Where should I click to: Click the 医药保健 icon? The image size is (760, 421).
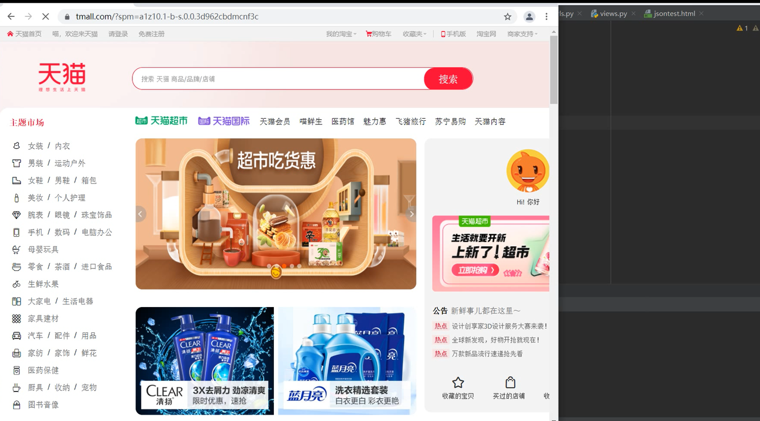point(16,370)
